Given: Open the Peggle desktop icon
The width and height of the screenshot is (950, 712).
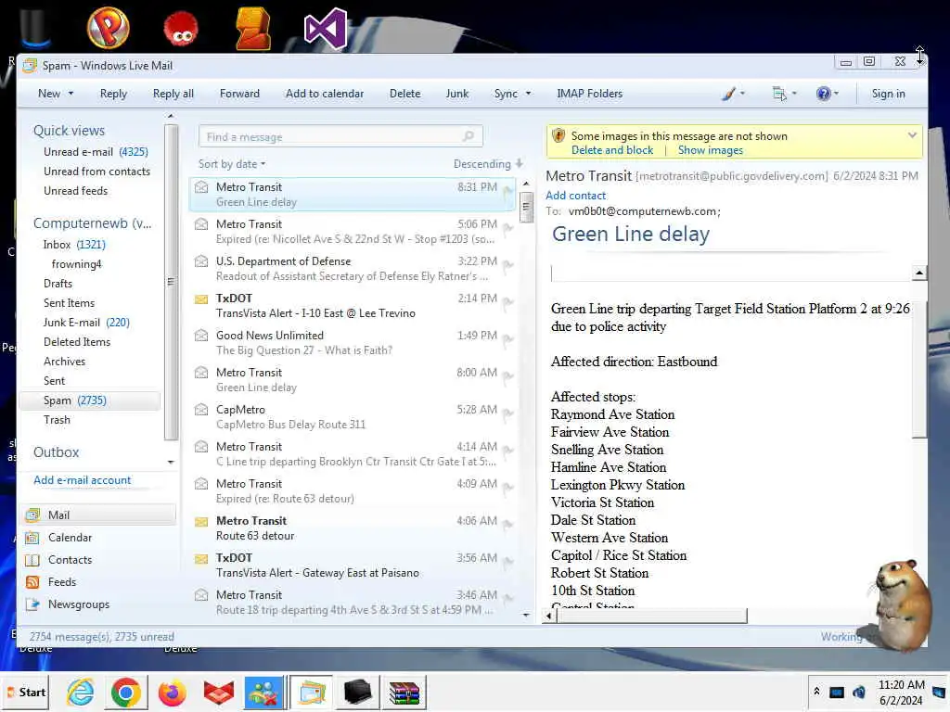Looking at the screenshot, I should (108, 27).
